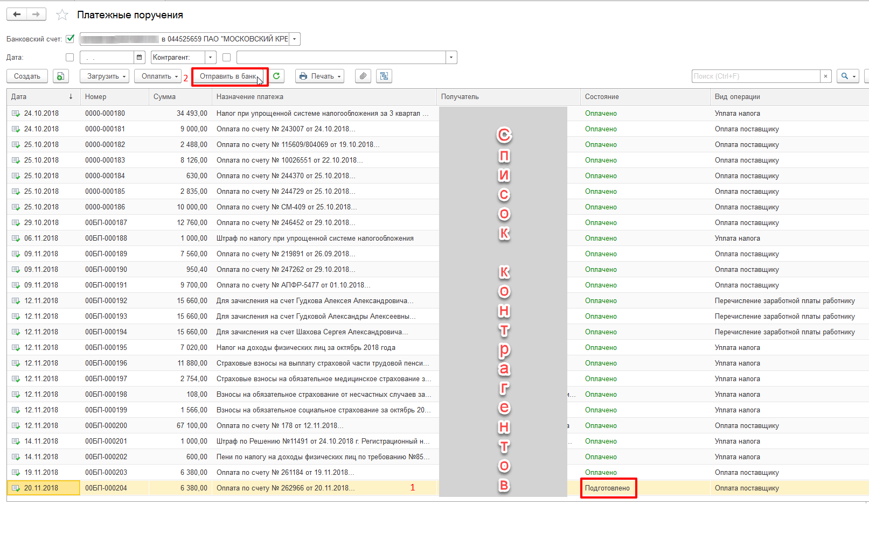Click the Отправить в банк button
The height and width of the screenshot is (533, 869).
click(228, 76)
